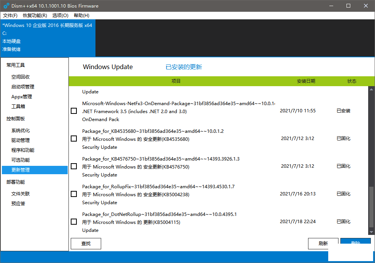Viewport: 375px width, 263px height.
Task: Click the 查找 button
Action: [x=86, y=243]
